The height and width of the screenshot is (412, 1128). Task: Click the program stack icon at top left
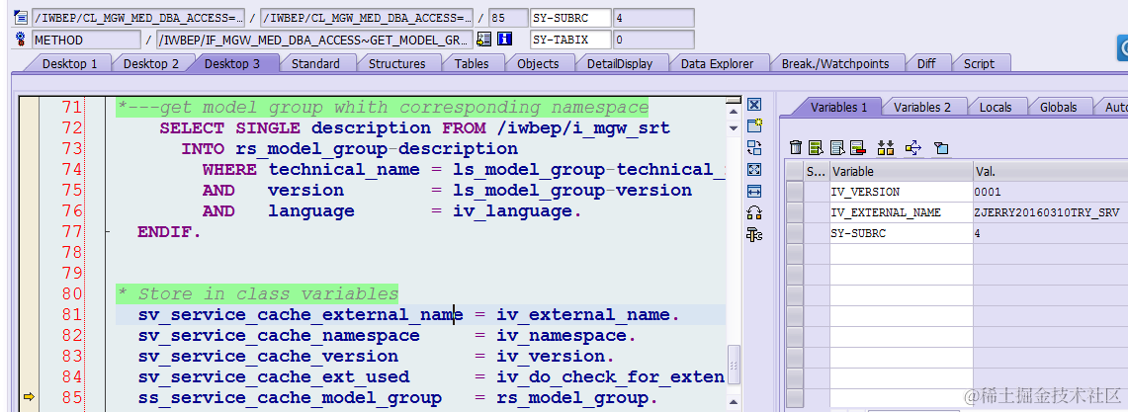pos(21,17)
